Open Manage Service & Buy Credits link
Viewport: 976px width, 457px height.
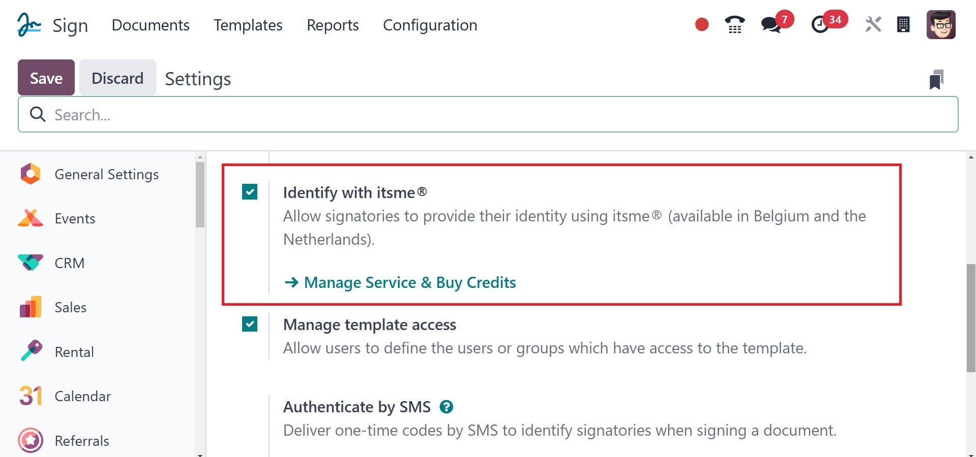pos(409,282)
